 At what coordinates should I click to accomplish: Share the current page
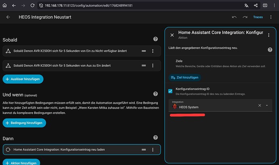[256, 6]
